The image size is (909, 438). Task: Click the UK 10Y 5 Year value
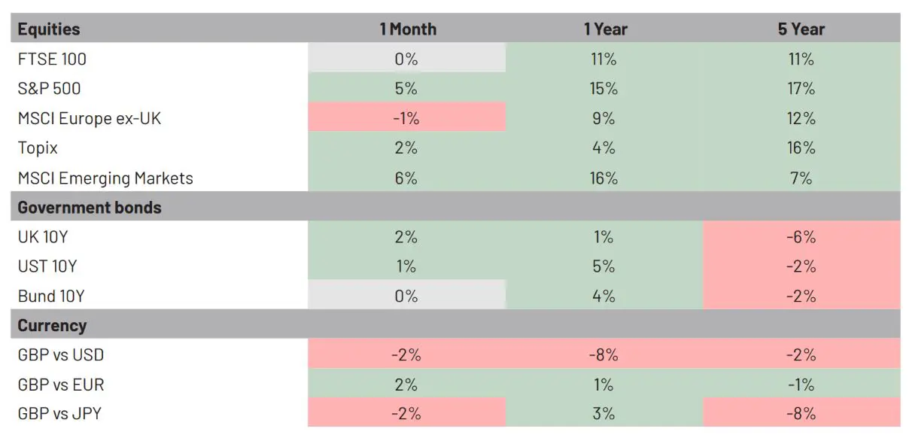click(801, 237)
